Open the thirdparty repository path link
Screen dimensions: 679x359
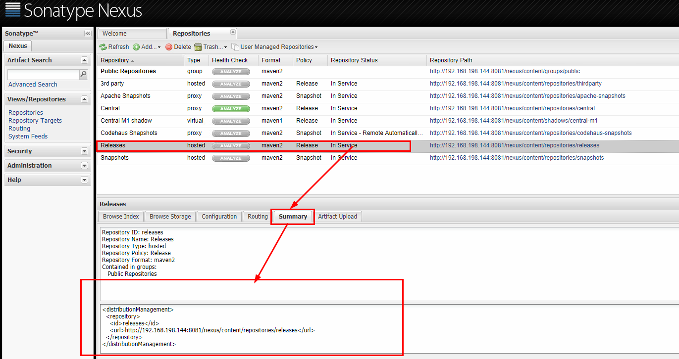516,84
